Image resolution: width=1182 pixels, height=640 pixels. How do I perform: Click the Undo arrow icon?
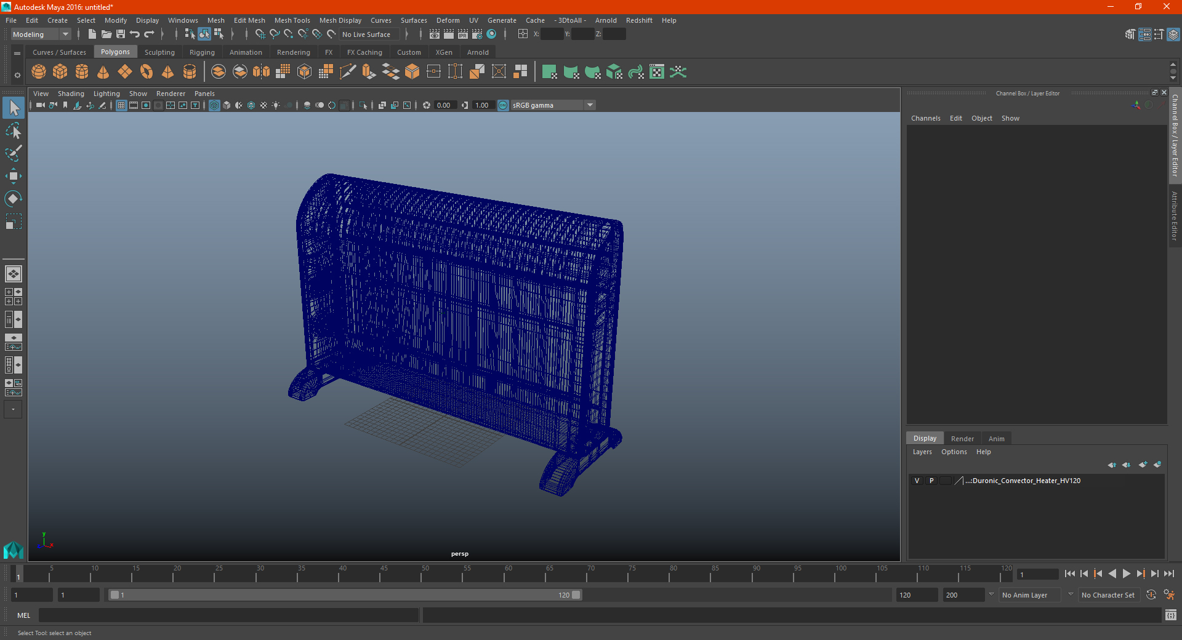tap(135, 34)
